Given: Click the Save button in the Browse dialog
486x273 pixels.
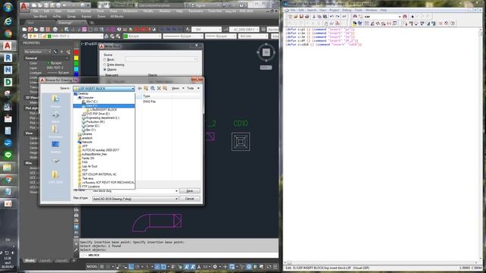Looking at the screenshot, I should click(x=190, y=191).
